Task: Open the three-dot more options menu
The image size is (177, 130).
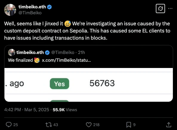Action: tap(170, 8)
